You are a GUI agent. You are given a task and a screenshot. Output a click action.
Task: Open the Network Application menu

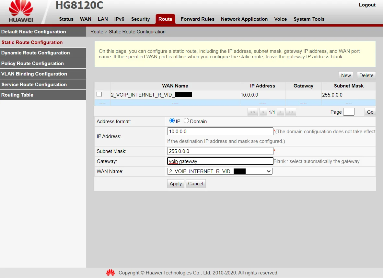click(244, 19)
